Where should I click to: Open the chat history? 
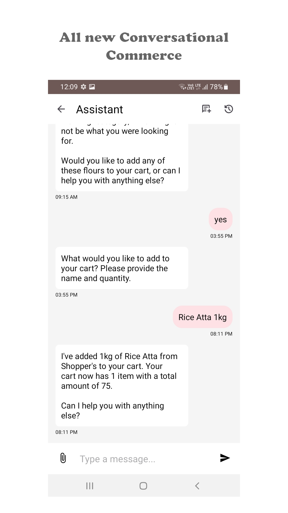229,109
